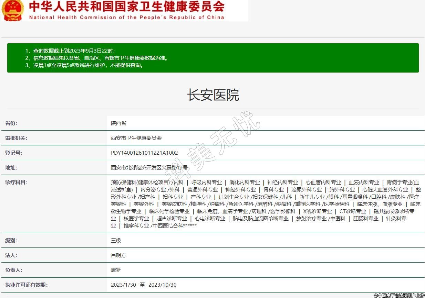This screenshot has width=425, height=298.
Task: Click the English National Health Commission subtitle
Action: [126, 17]
